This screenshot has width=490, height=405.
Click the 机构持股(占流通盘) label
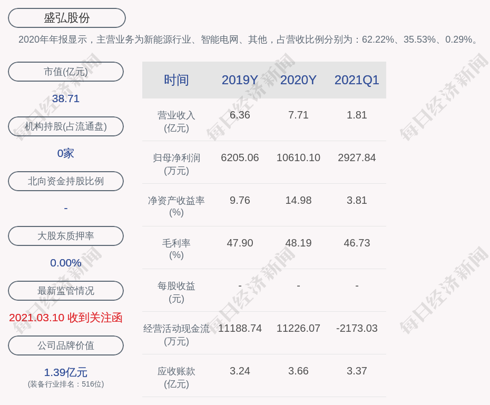tap(66, 126)
